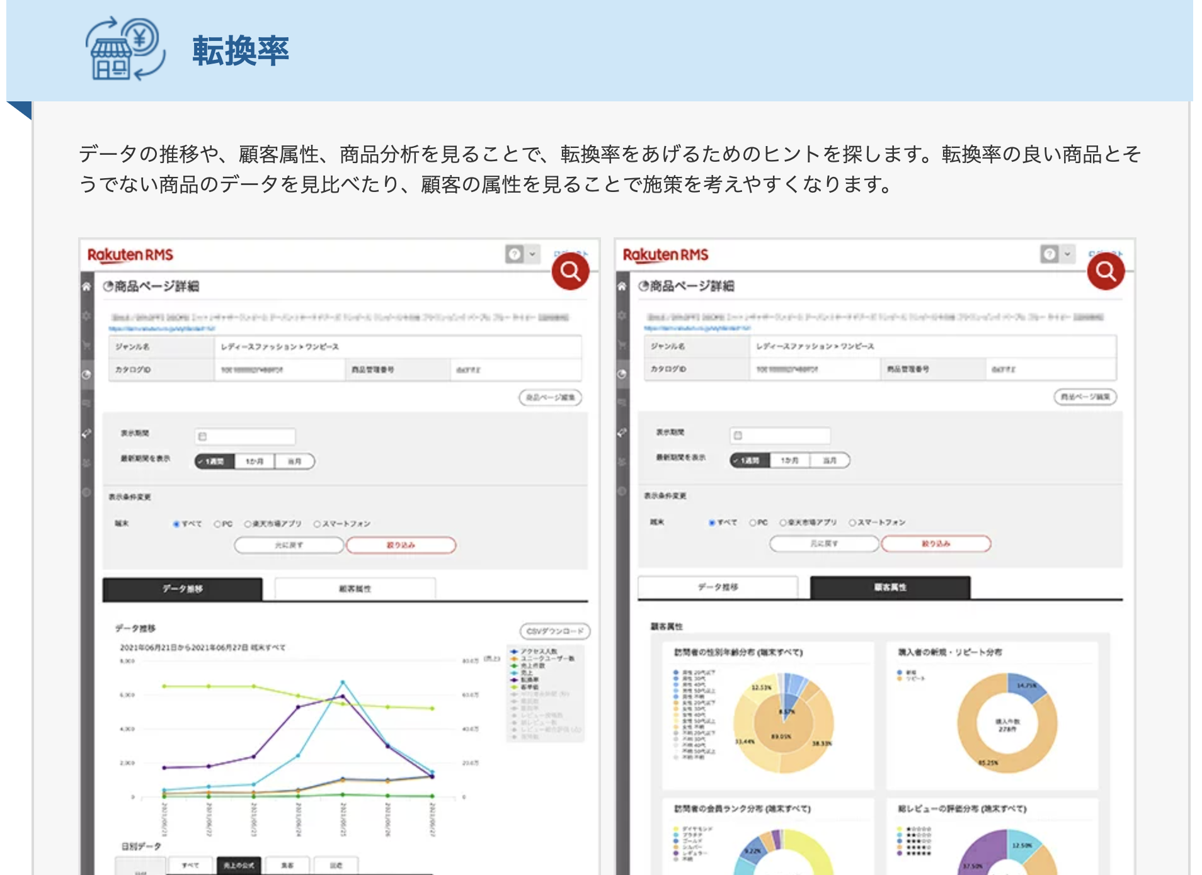1202x875 pixels.
Task: Select 楽天市場アプリ radio button in left screenshot
Action: [248, 524]
